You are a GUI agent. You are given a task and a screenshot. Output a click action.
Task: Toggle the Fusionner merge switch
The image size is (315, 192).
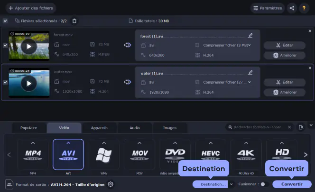(x=265, y=184)
